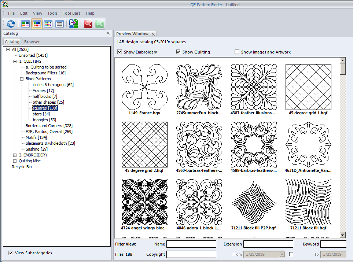Open the From date dropdown
Screen dimensions: 353x262
point(282,254)
